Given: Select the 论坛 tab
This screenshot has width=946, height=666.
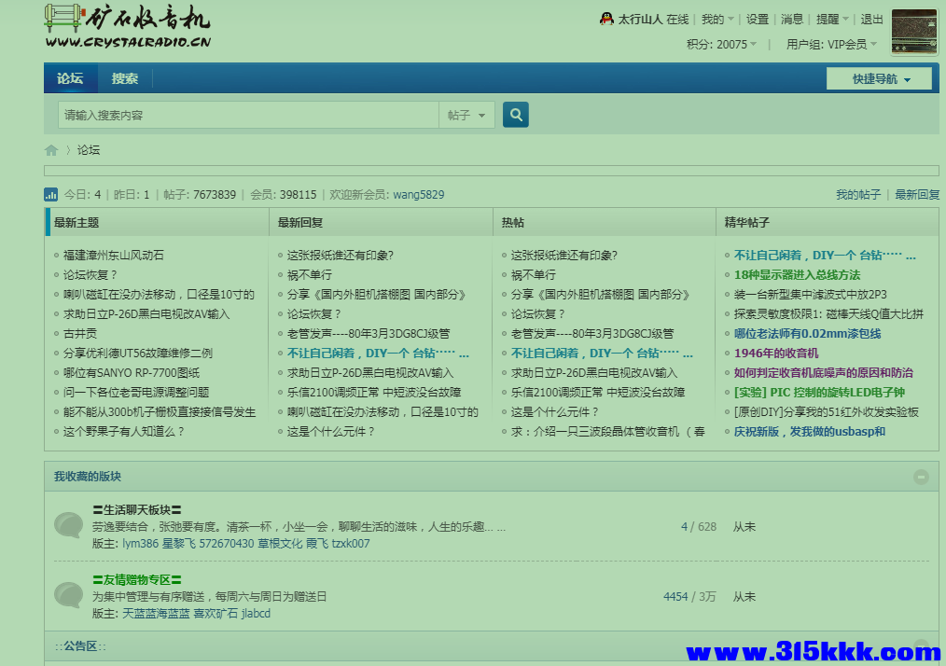Looking at the screenshot, I should pyautogui.click(x=70, y=78).
